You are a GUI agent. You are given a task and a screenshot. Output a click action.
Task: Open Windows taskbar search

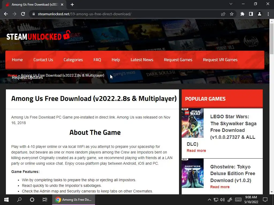tap(19, 200)
